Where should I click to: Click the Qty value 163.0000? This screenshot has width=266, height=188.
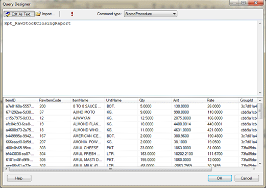[x=155, y=154]
